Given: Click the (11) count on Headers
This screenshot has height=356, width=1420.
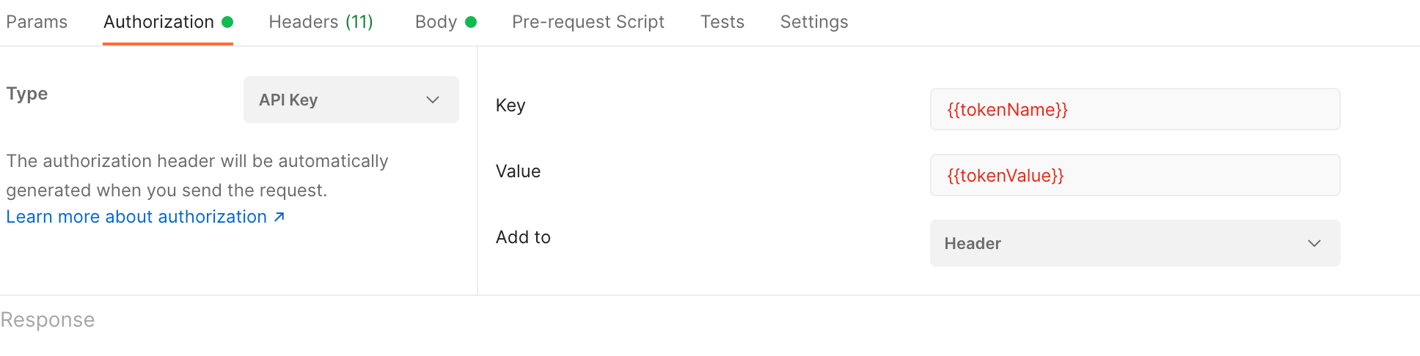Looking at the screenshot, I should point(359,22).
